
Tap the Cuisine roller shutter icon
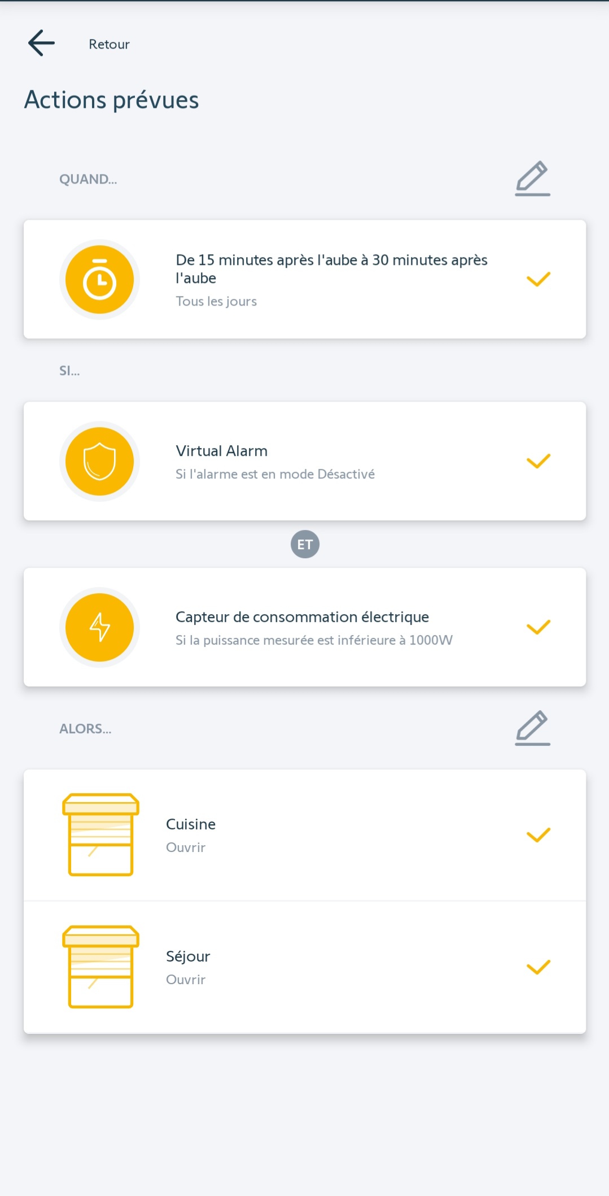[x=100, y=834]
